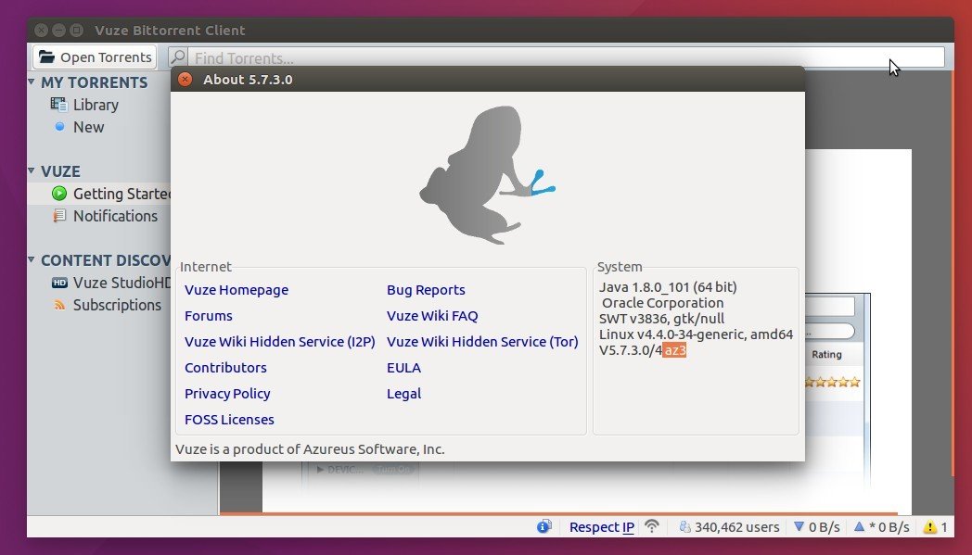The image size is (972, 555).
Task: Click the highlighted az3 version text
Action: 674,350
